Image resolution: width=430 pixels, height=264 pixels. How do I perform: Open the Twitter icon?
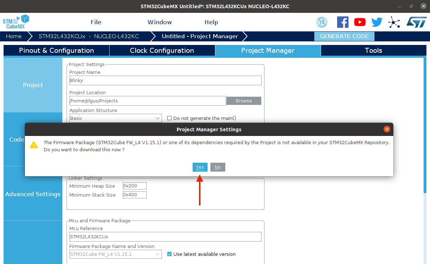(377, 22)
